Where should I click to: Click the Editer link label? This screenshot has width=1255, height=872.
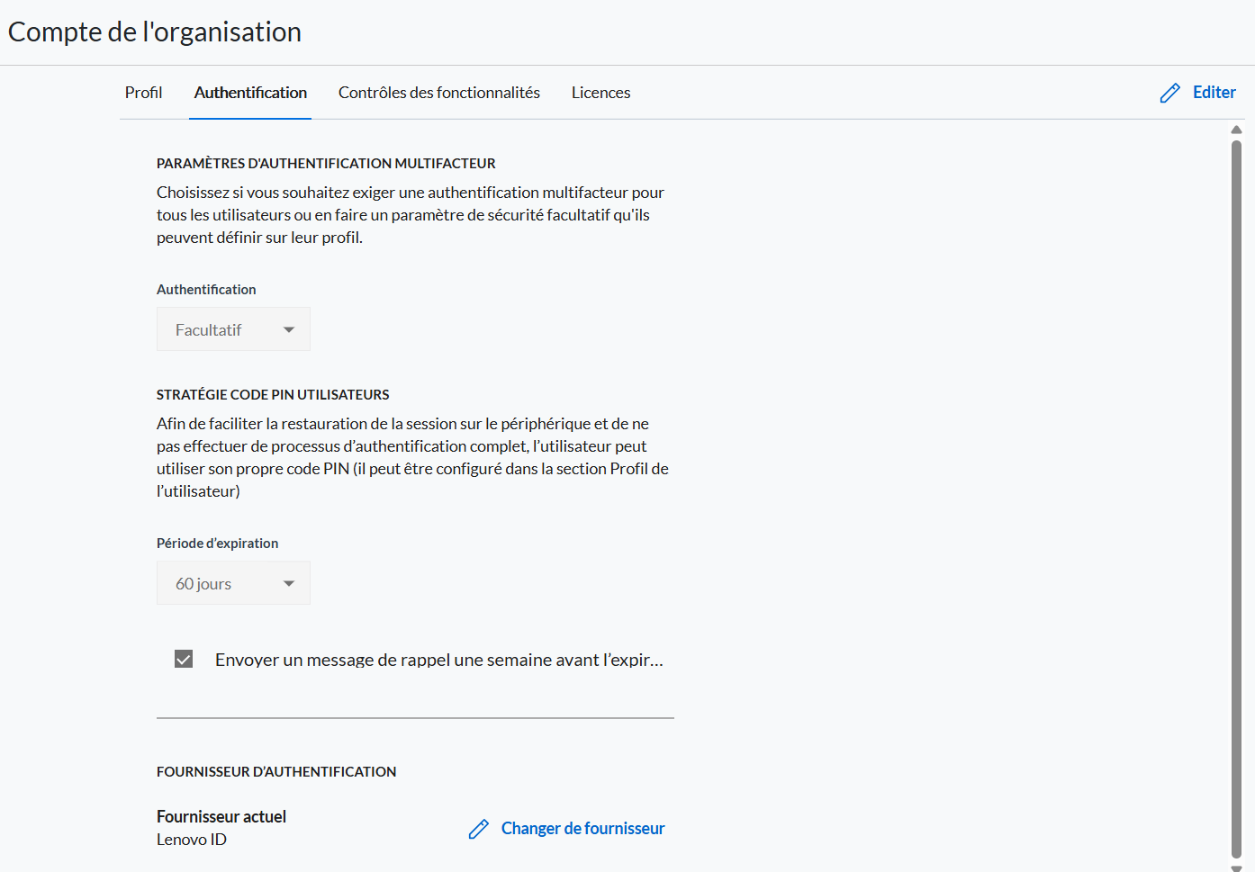tap(1214, 92)
